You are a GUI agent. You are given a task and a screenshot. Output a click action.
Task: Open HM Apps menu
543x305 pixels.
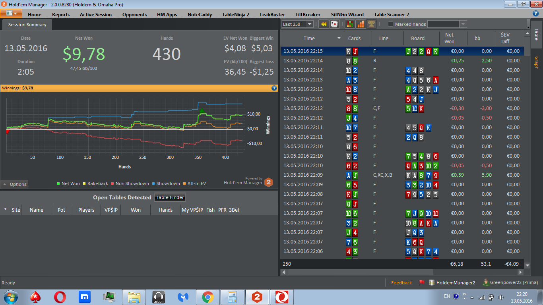click(x=167, y=15)
